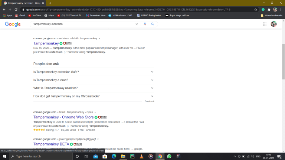Expand 'Is Tampermonkey extension Safe?'
Image resolution: width=285 pixels, height=160 pixels.
(x=94, y=72)
